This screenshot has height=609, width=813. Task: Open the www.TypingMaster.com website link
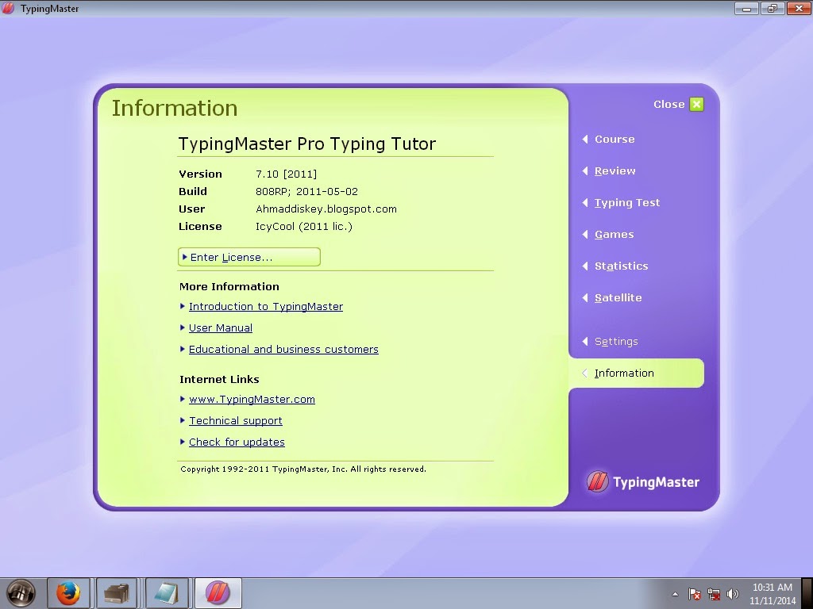click(252, 399)
